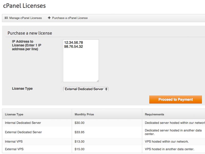Select the Internal Dedicated Server table row
This screenshot has width=205, height=154.
(x=104, y=123)
